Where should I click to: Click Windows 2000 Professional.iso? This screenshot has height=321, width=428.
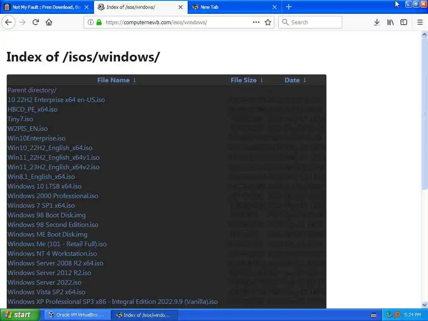tap(53, 196)
